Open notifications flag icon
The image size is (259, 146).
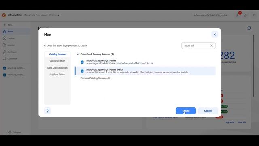tap(238, 15)
